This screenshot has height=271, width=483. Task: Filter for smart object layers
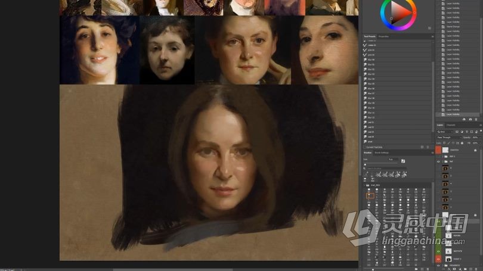click(x=476, y=132)
